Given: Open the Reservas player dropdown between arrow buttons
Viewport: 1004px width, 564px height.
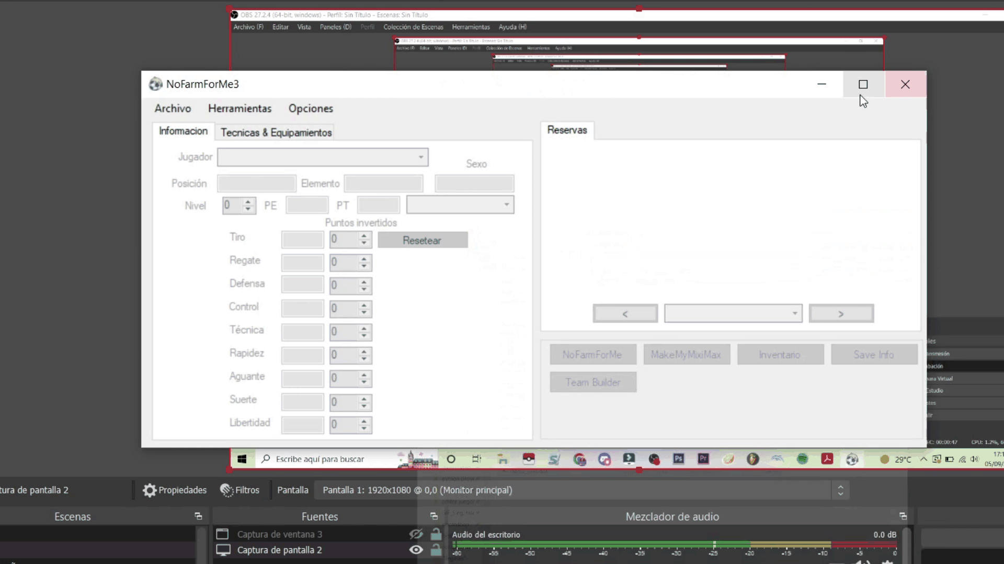Looking at the screenshot, I should tap(733, 313).
